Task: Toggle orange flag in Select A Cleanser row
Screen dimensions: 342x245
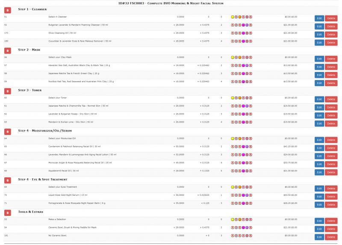Action: point(240,17)
